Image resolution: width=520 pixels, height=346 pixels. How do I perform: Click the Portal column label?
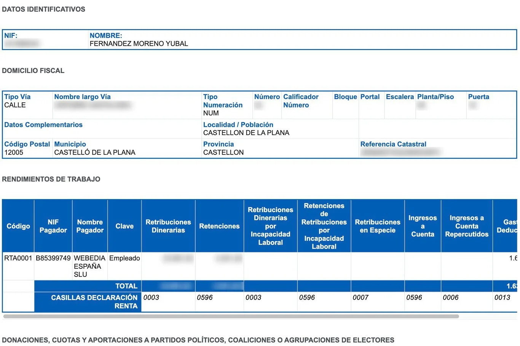click(370, 97)
